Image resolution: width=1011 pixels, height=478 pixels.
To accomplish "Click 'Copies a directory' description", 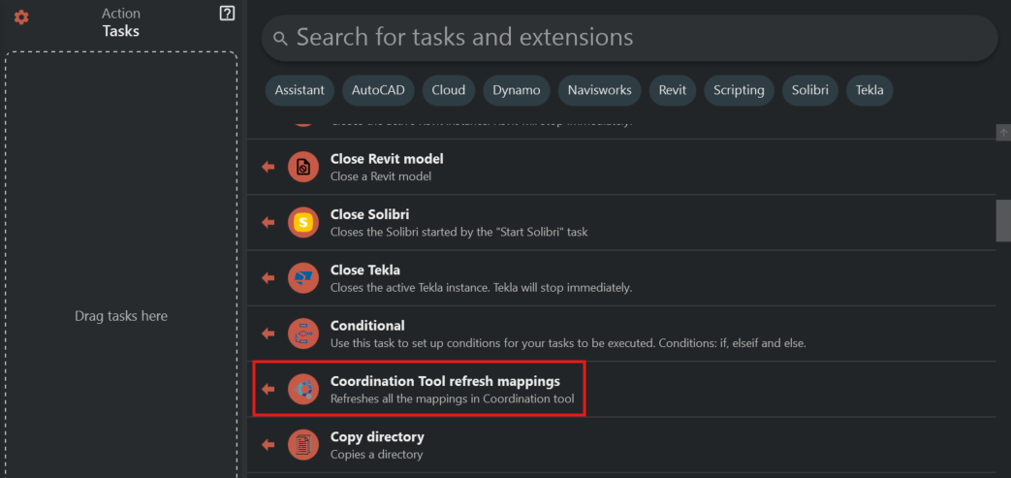I will click(376, 454).
